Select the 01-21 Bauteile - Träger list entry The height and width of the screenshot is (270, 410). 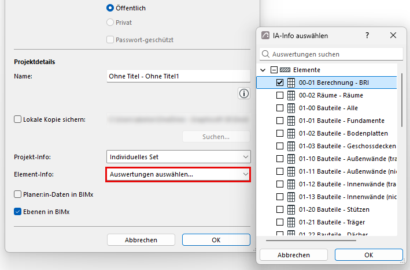327,222
